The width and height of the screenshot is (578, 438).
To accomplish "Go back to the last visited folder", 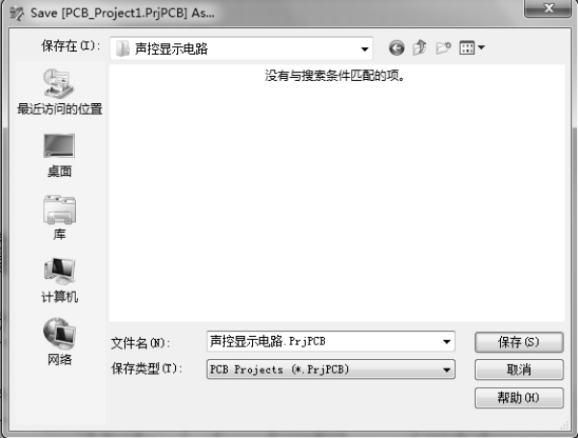I will (x=396, y=48).
